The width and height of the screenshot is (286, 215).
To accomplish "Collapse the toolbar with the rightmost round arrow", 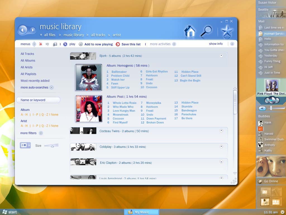I will click(232, 44).
